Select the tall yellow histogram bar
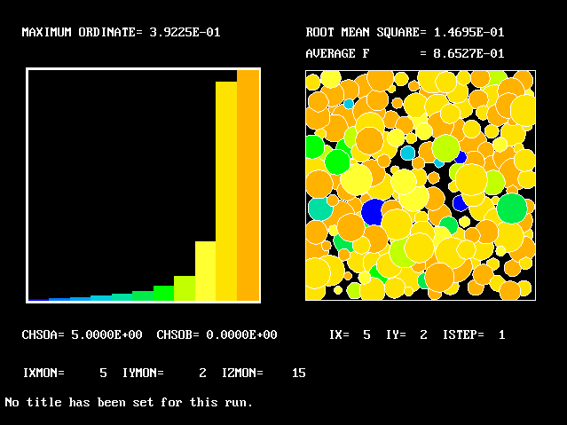 pos(226,192)
